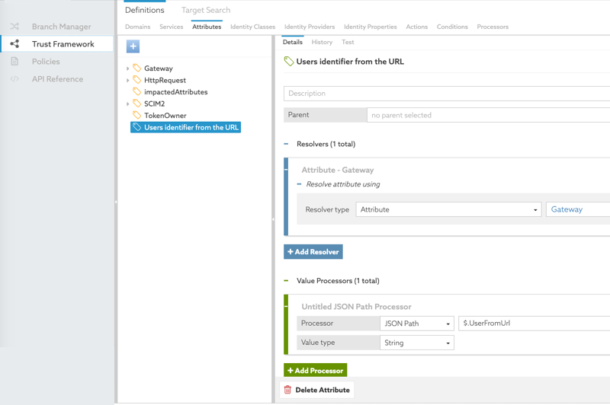The width and height of the screenshot is (610, 405).
Task: Open the Actions subtab
Action: pos(416,27)
